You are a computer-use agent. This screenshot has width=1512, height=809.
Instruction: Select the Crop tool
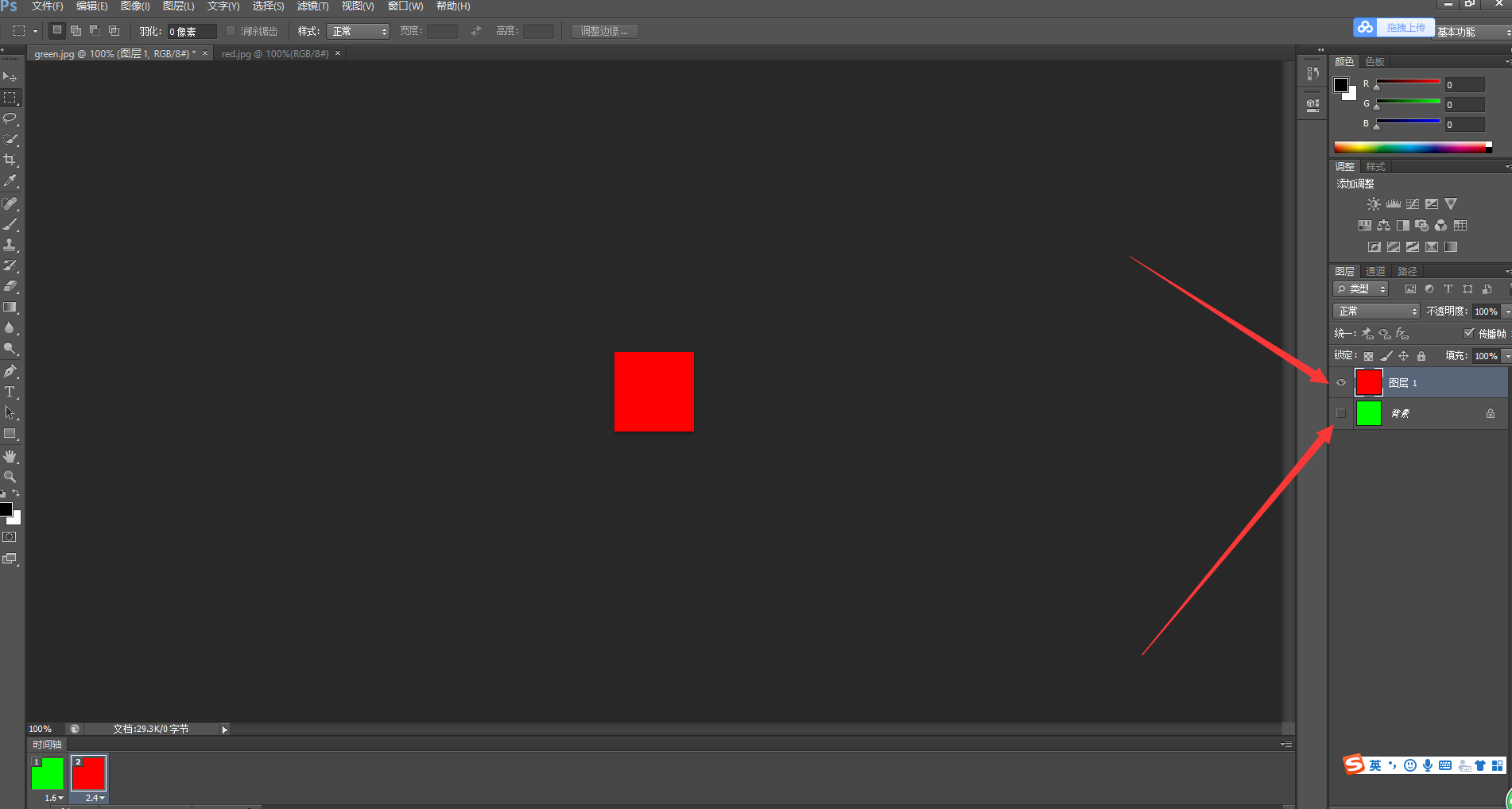10,160
